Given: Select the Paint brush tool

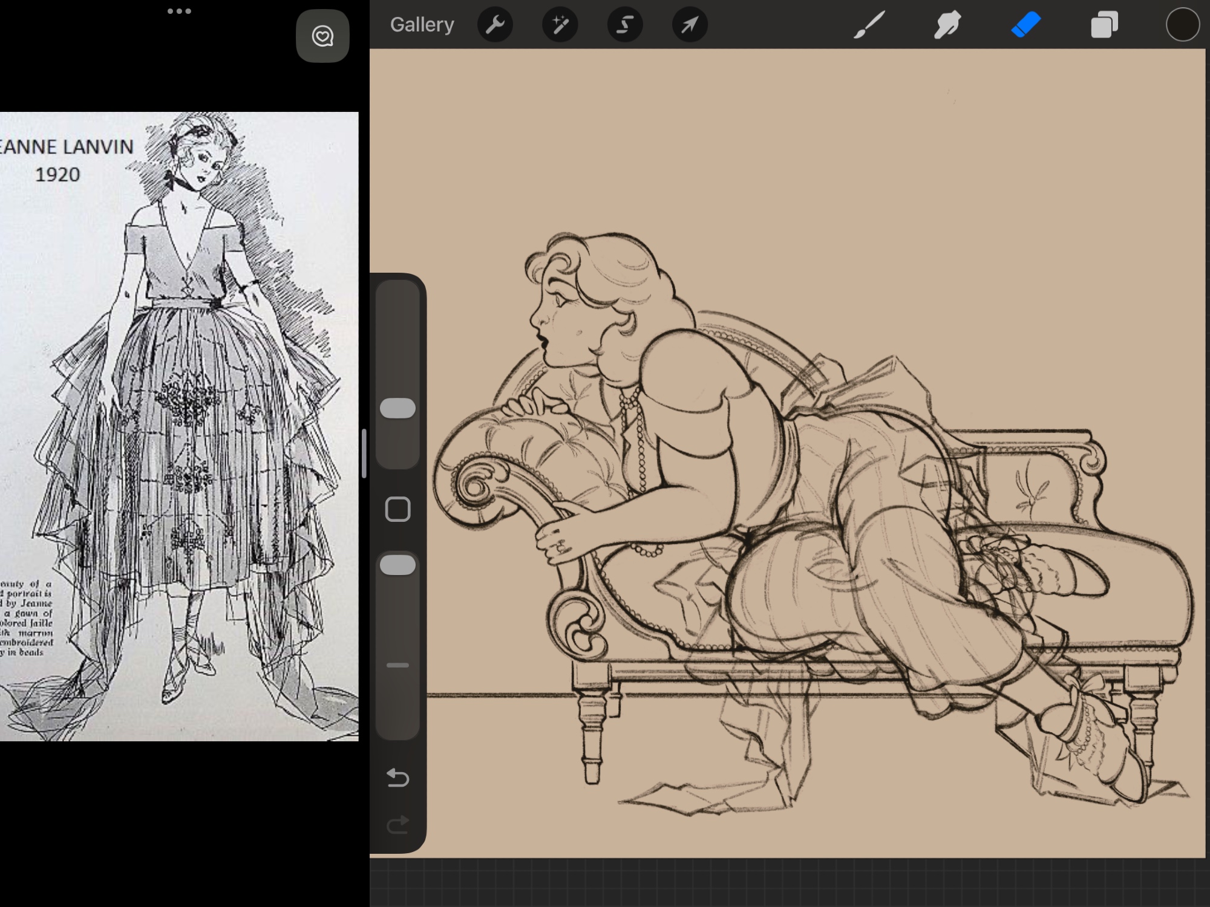Looking at the screenshot, I should point(869,25).
